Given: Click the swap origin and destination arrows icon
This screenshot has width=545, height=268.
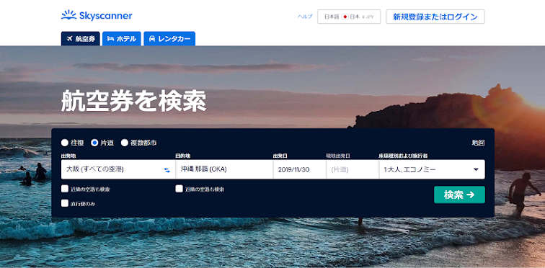Looking at the screenshot, I should click(x=167, y=170).
